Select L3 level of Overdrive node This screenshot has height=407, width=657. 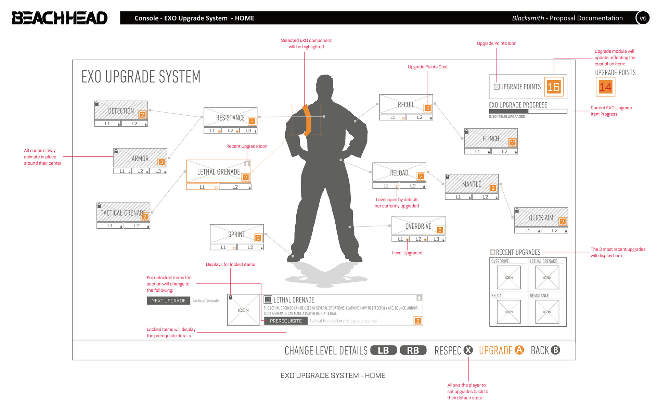(436, 239)
